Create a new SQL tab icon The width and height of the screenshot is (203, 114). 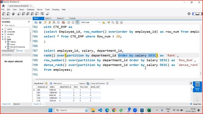pyautogui.click(x=4, y=14)
